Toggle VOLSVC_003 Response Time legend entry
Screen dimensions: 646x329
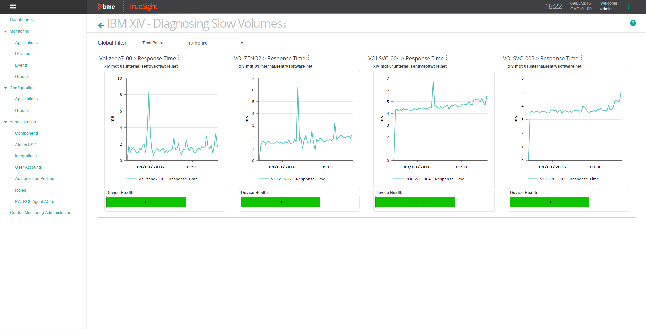[x=563, y=179]
